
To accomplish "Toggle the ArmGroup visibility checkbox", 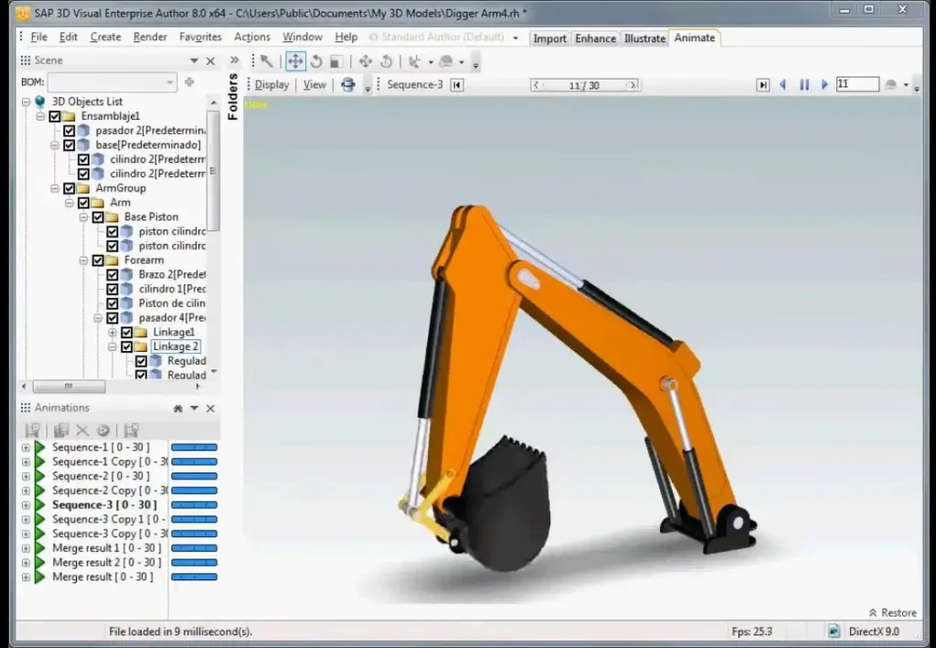I will (x=69, y=188).
